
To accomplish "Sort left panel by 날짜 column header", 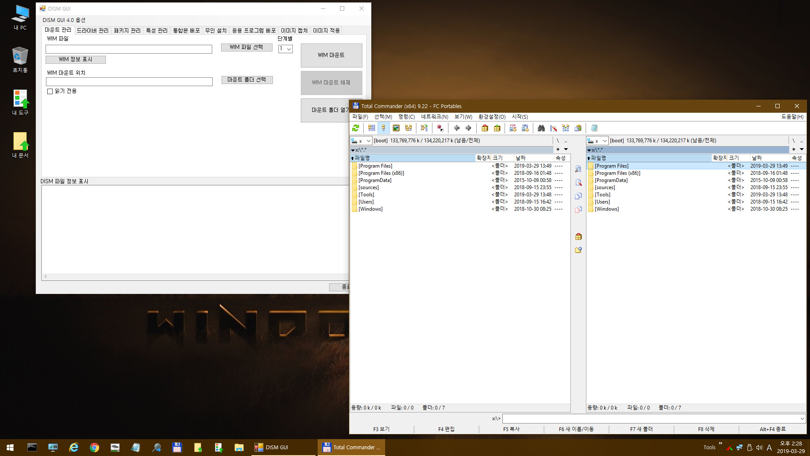I will [x=533, y=158].
